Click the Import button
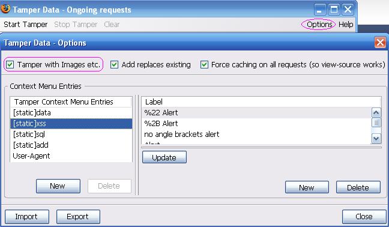Screen dimensions: 389x227 coord(27,217)
